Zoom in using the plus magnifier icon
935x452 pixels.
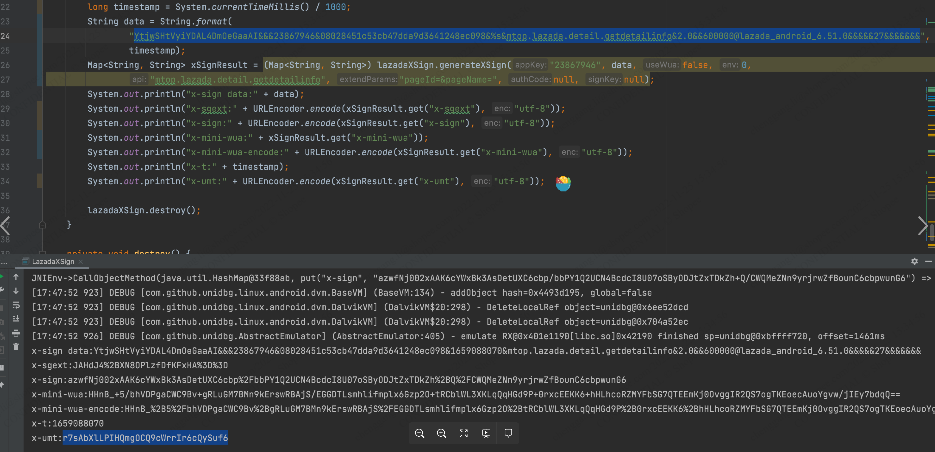(441, 433)
